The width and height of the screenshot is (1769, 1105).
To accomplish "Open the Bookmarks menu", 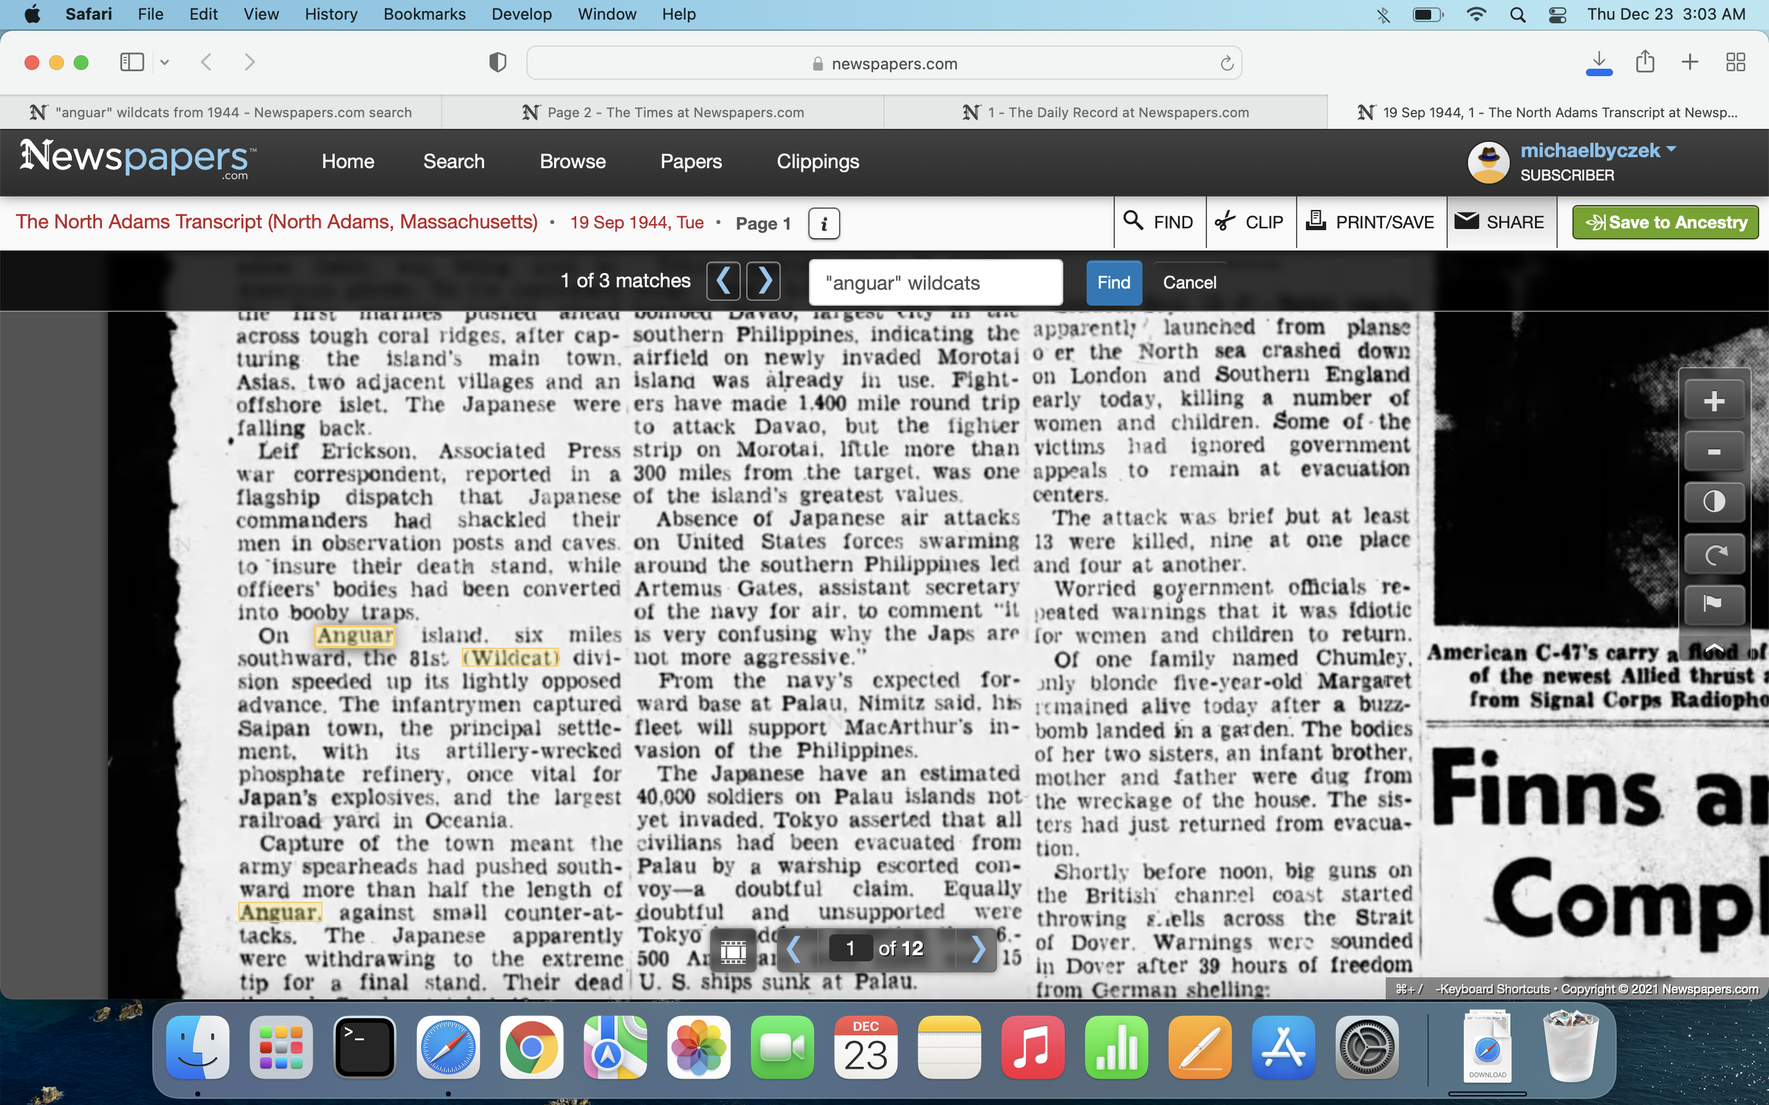I will click(x=424, y=14).
